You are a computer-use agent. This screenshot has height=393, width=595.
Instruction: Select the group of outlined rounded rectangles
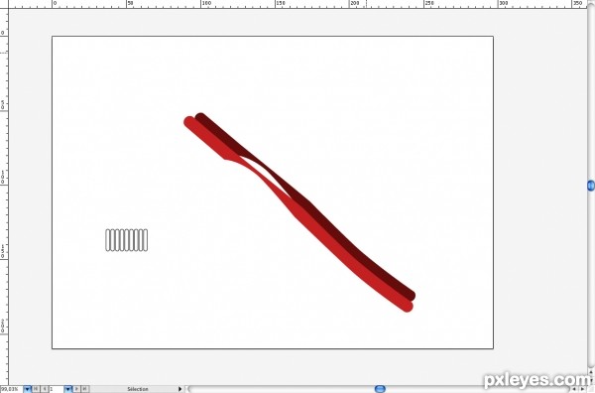(126, 240)
